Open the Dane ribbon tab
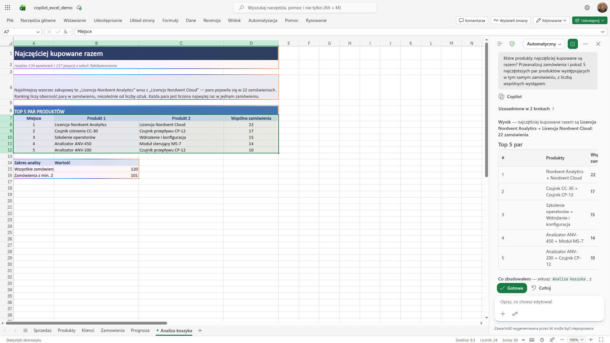The height and width of the screenshot is (343, 610). [x=191, y=20]
